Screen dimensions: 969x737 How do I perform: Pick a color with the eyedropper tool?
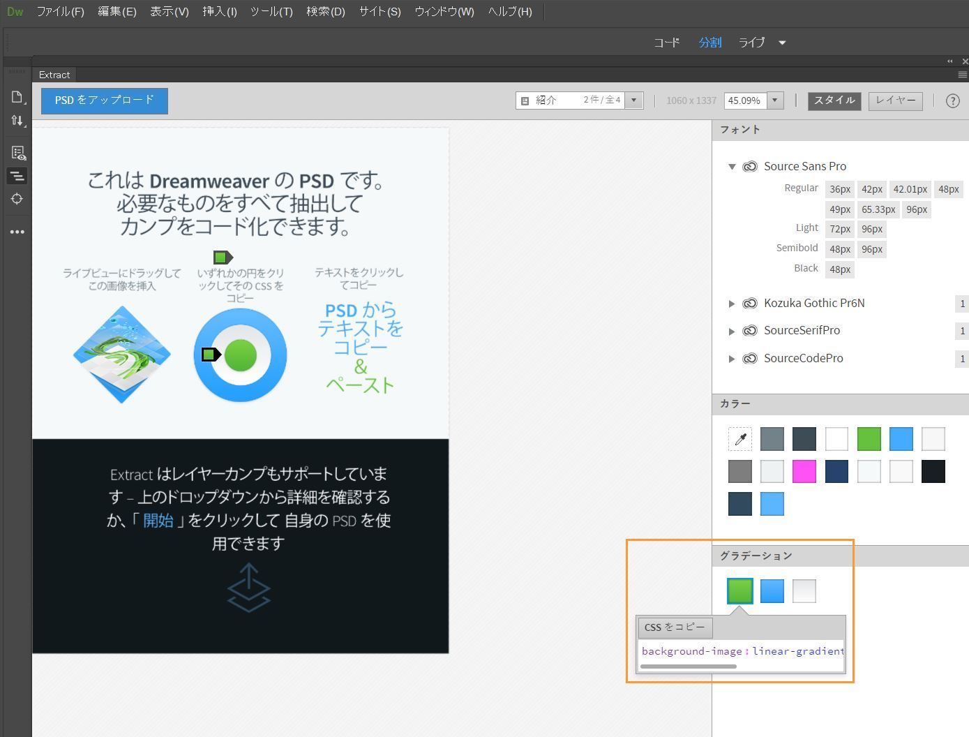point(740,439)
